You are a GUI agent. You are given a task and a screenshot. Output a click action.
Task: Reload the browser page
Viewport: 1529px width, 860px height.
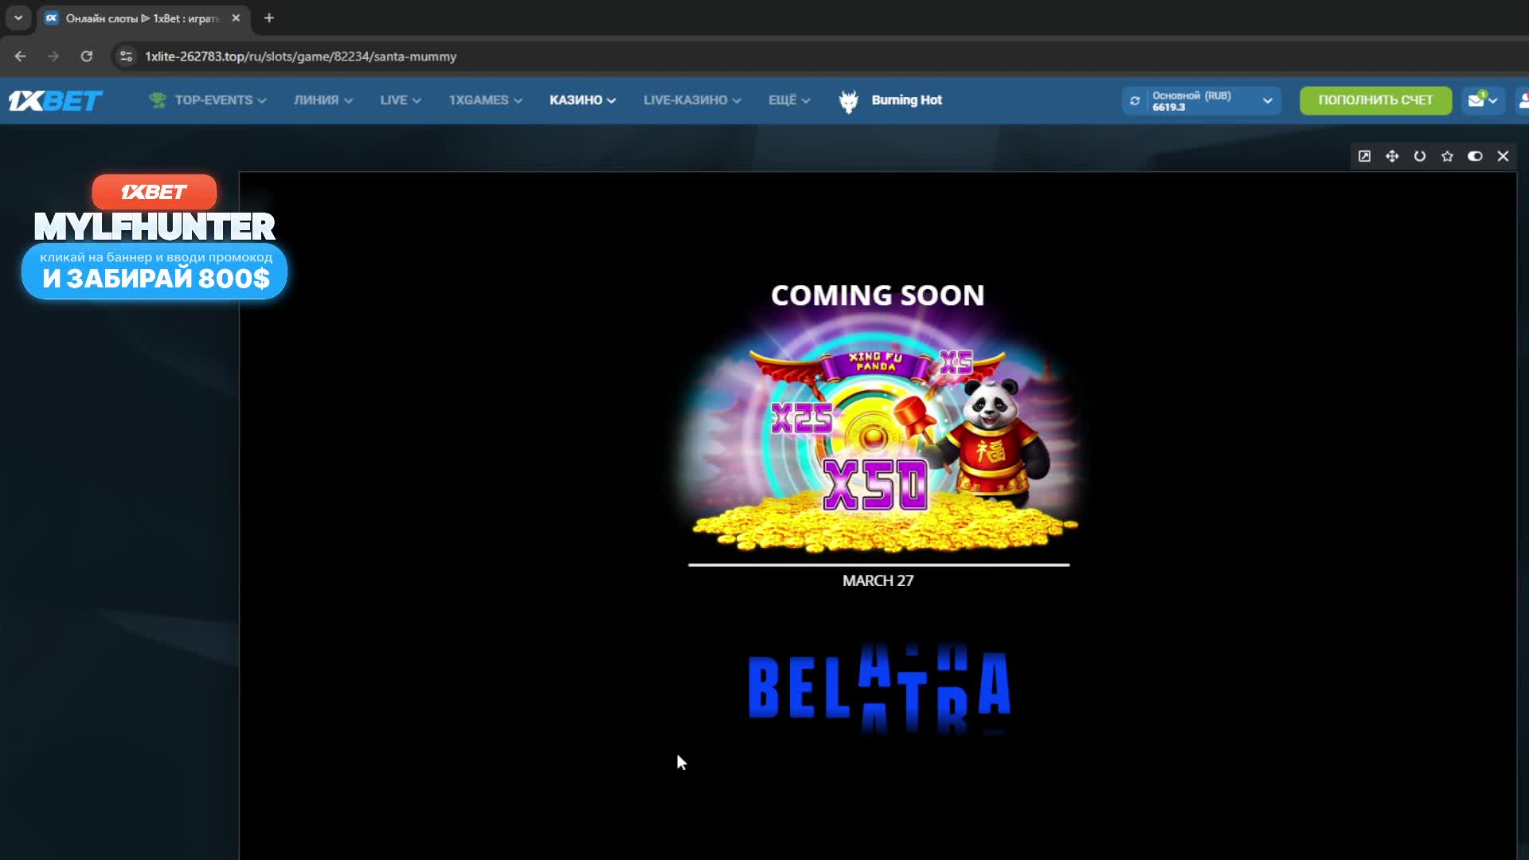click(87, 57)
